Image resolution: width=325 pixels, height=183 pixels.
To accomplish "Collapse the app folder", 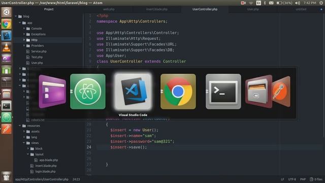I will 20,23.
